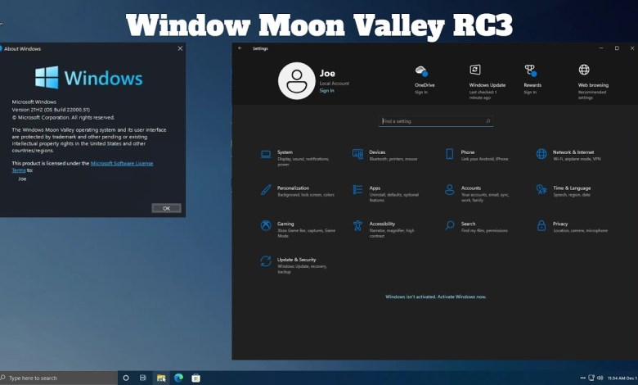Click the Apps category label
The image size is (638, 385).
(x=375, y=188)
